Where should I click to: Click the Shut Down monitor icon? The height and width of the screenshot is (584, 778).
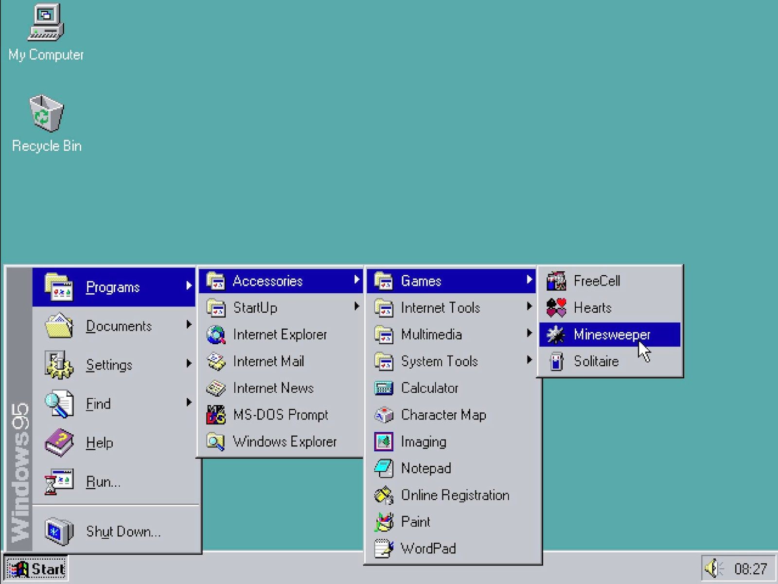59,531
